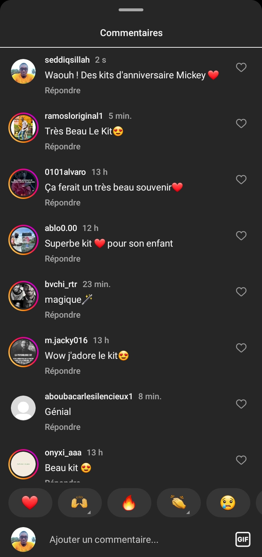Add the crying face emoji

pos(228,503)
